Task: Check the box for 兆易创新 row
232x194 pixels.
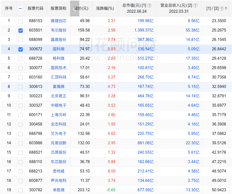Action: 21,143
